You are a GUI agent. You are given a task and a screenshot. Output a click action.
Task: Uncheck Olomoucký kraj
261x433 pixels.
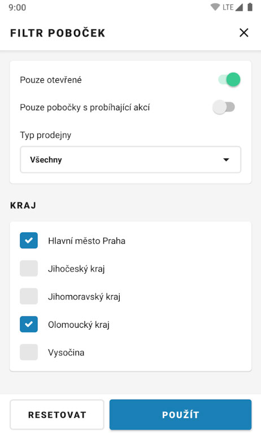click(29, 324)
